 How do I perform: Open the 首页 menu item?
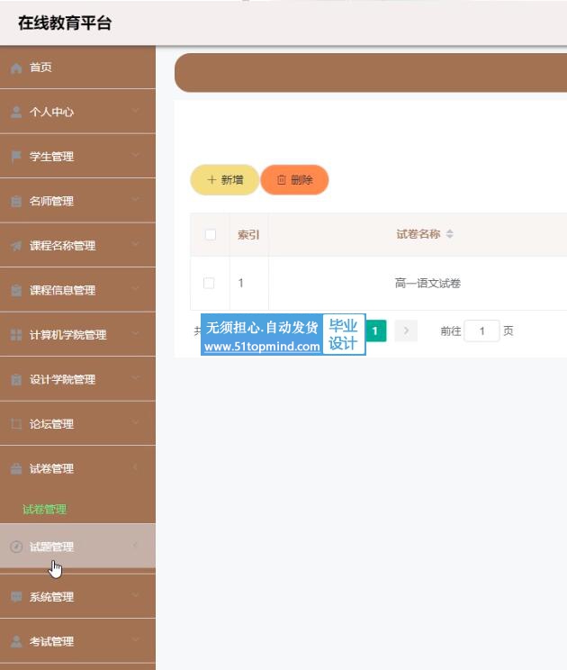tap(77, 68)
